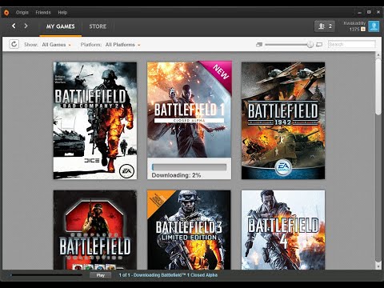Expand the Show All Games dropdown
Screen dimensions: 384x288
click(x=56, y=45)
